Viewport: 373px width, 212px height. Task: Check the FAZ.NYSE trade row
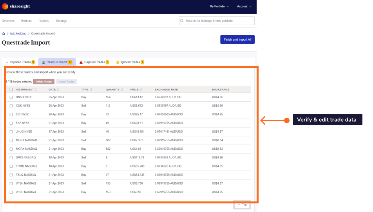11,123
